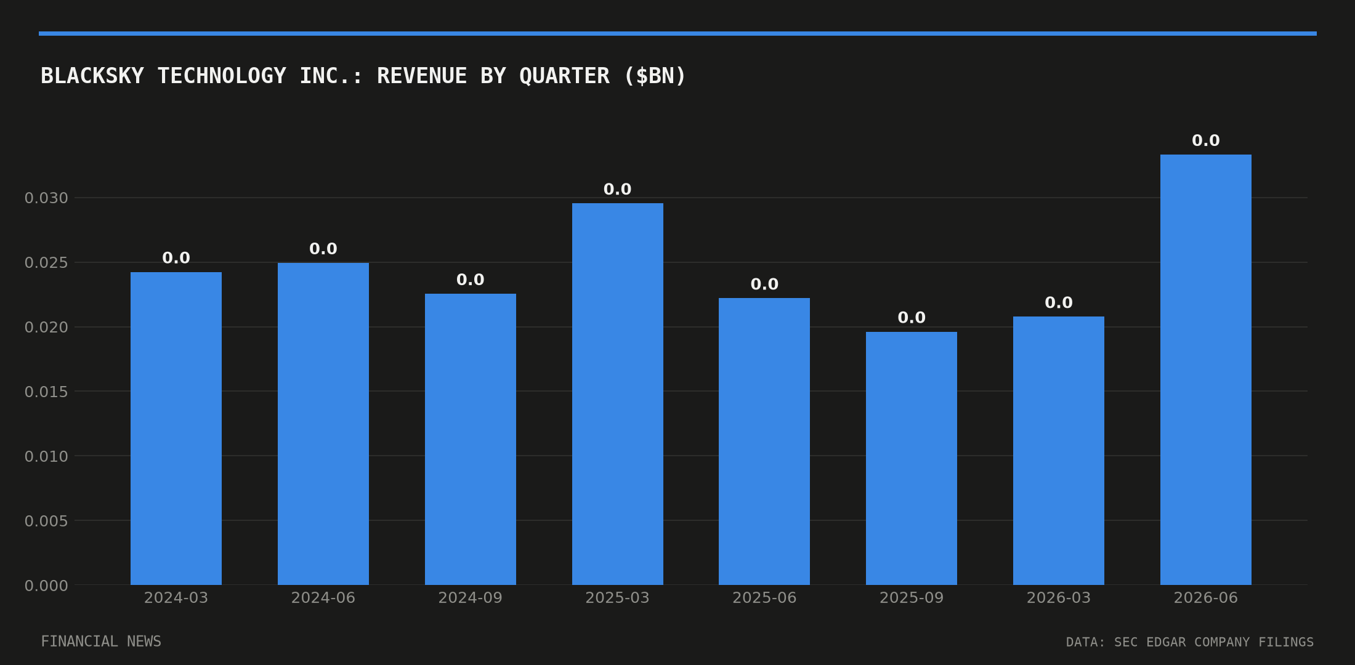
Task: Click the 0.015 y-axis tick label
Action: pyautogui.click(x=46, y=392)
